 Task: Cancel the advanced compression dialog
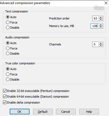coord(66,112)
